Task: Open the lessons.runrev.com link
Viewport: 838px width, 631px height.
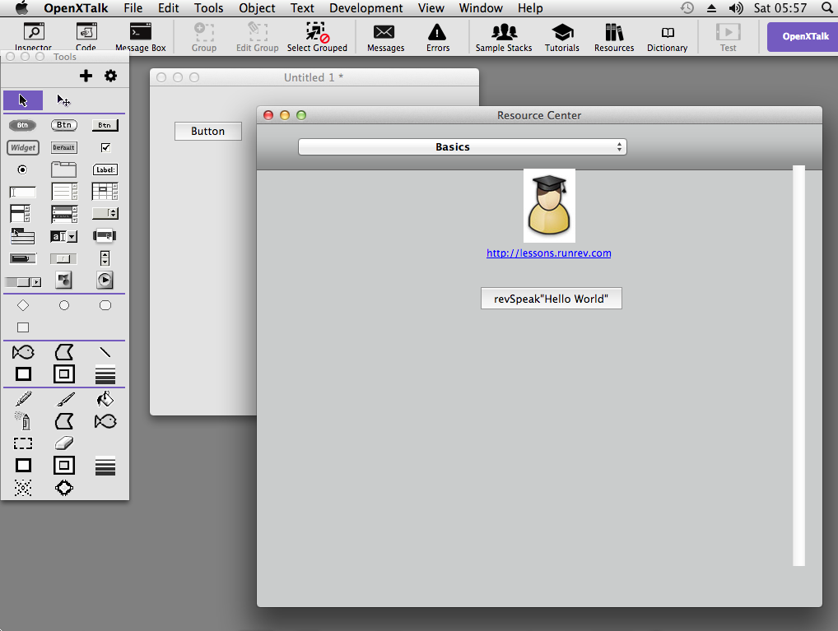Action: point(549,253)
